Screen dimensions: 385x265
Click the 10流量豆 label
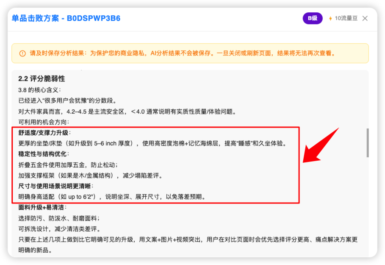click(x=346, y=18)
